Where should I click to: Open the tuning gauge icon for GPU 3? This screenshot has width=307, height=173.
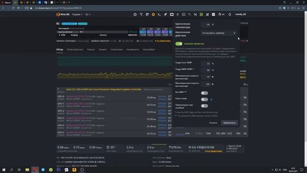(245, 119)
